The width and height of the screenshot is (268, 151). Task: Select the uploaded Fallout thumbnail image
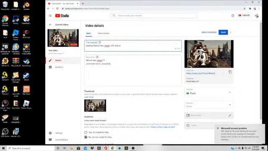95,105
